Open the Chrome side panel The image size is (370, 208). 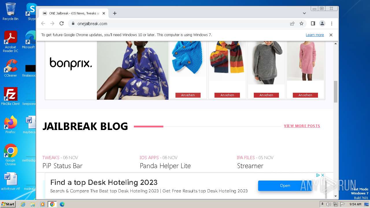pyautogui.click(x=313, y=24)
